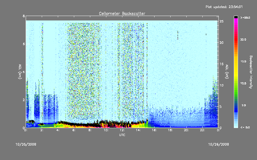
Task: Select the '2:' hour tick label
Action: pyautogui.click(x=42, y=130)
